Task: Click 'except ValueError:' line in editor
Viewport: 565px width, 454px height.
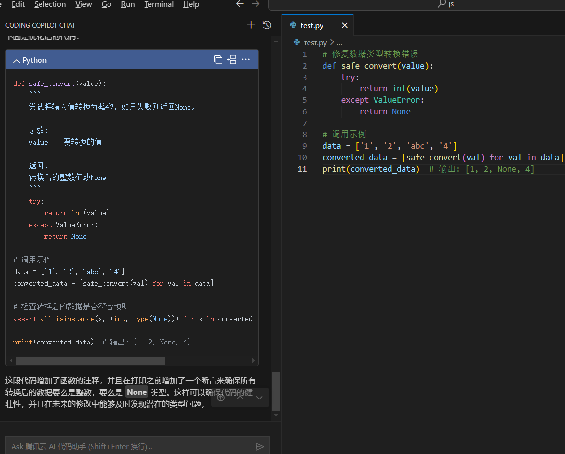Action: [383, 100]
